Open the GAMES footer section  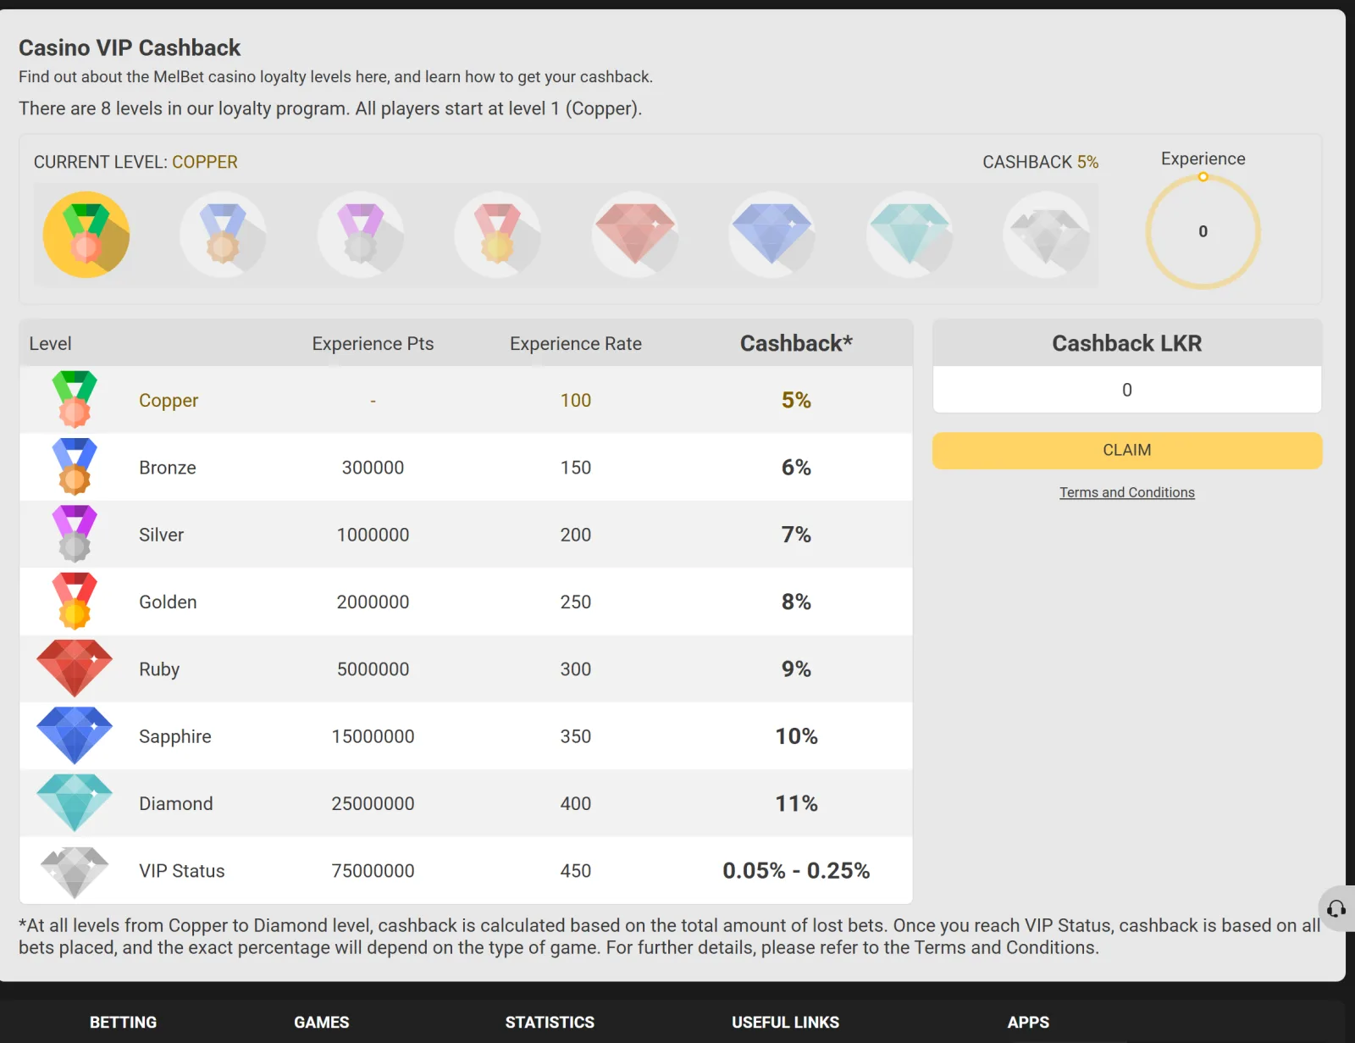[322, 1023]
